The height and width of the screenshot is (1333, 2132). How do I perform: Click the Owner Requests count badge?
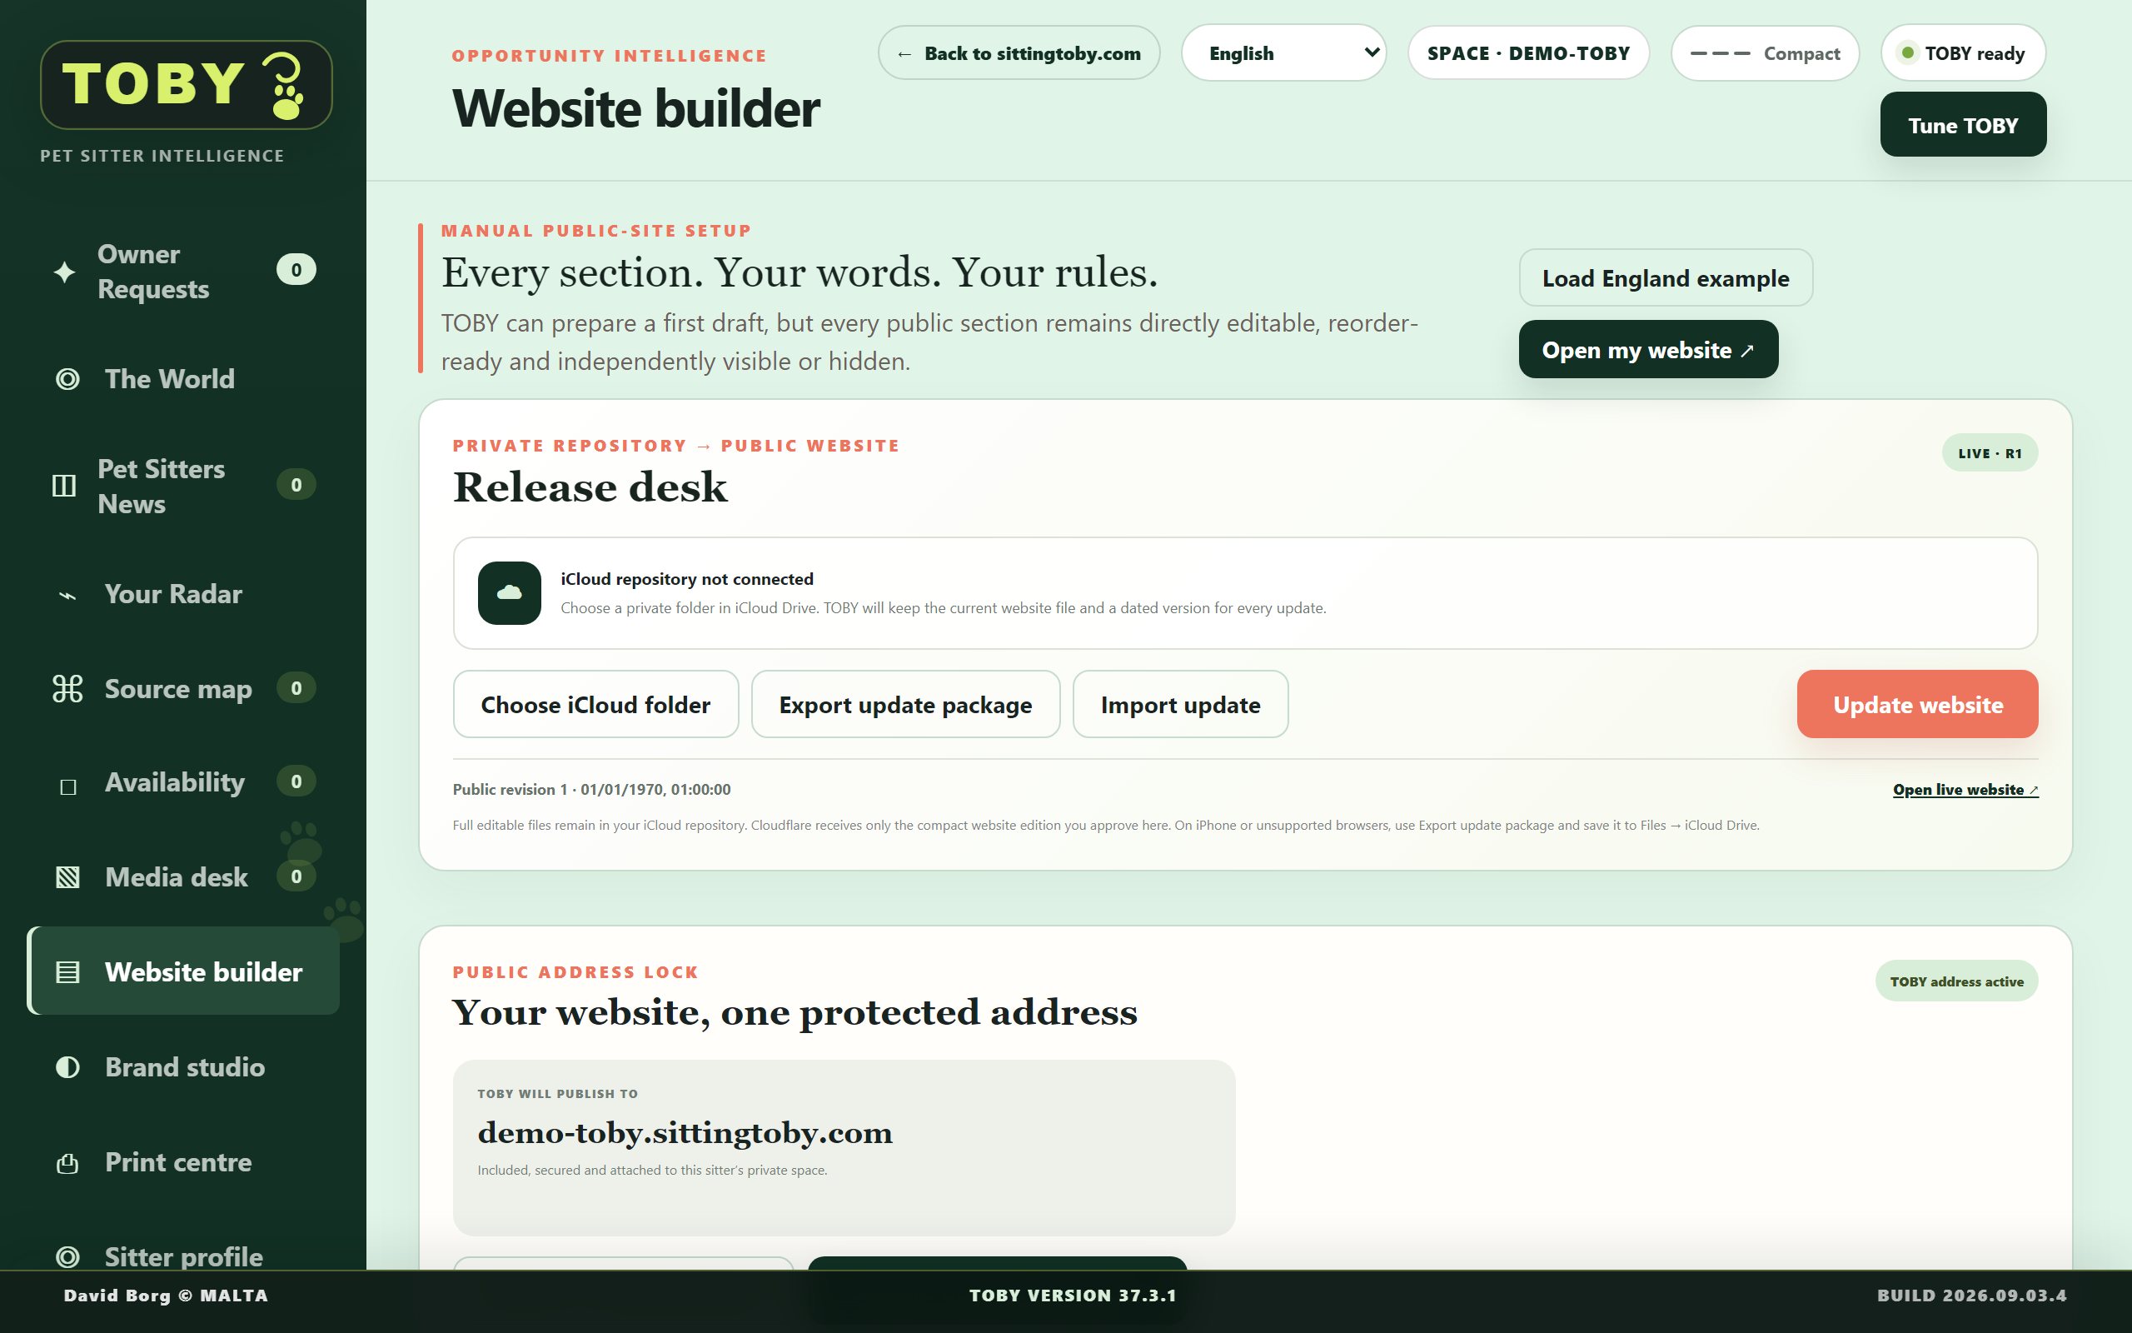pyautogui.click(x=296, y=270)
